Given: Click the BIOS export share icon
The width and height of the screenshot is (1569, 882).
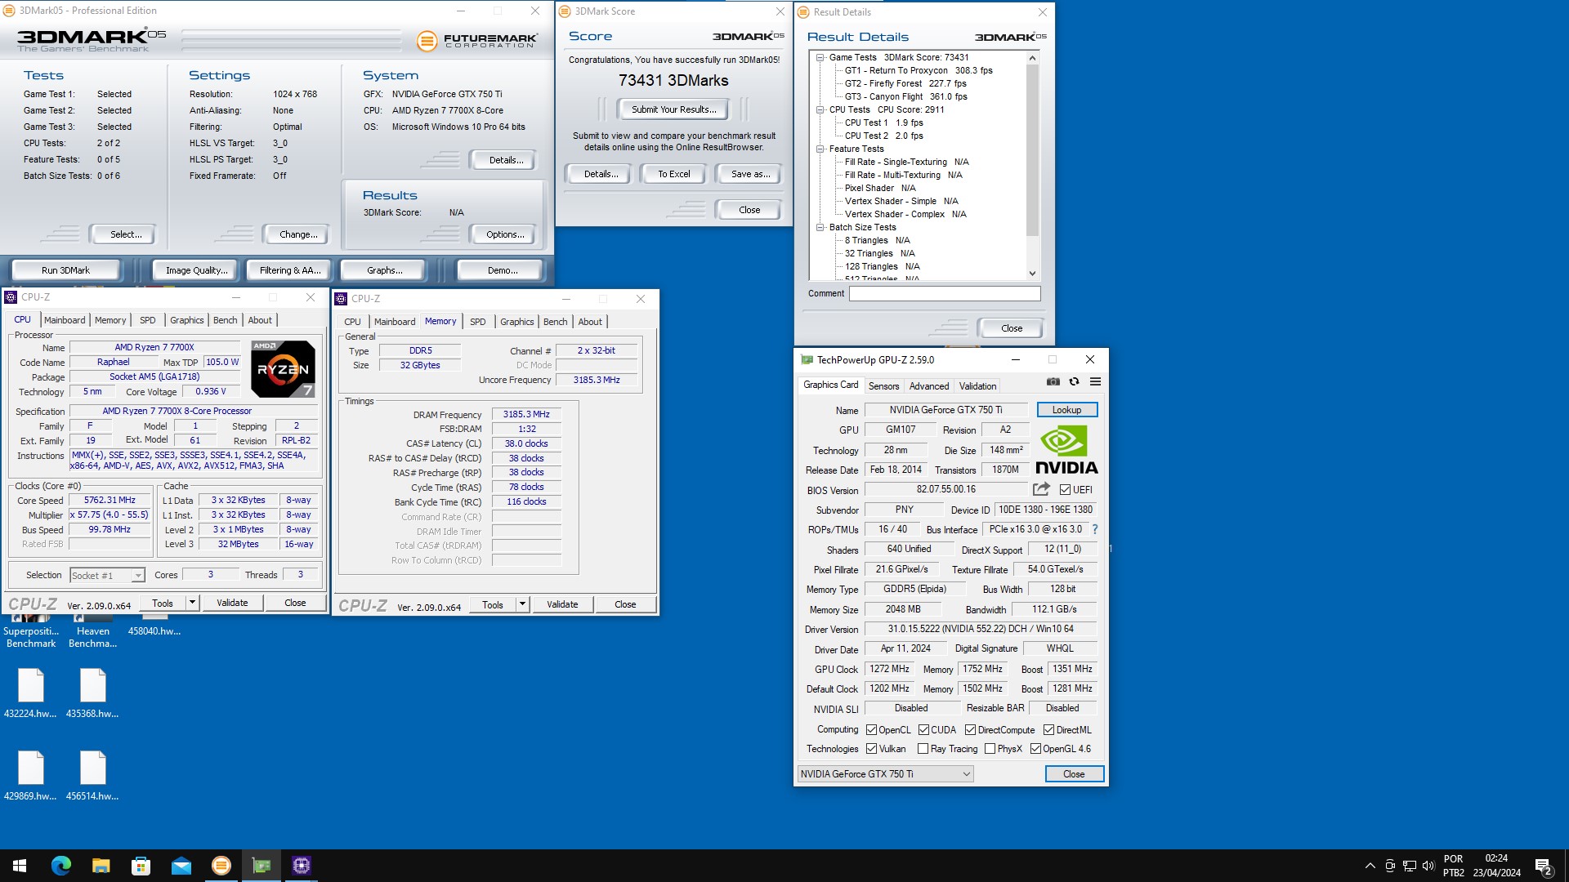Looking at the screenshot, I should (1041, 489).
